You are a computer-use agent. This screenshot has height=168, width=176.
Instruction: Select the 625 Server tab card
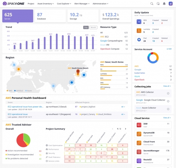click(18, 16)
